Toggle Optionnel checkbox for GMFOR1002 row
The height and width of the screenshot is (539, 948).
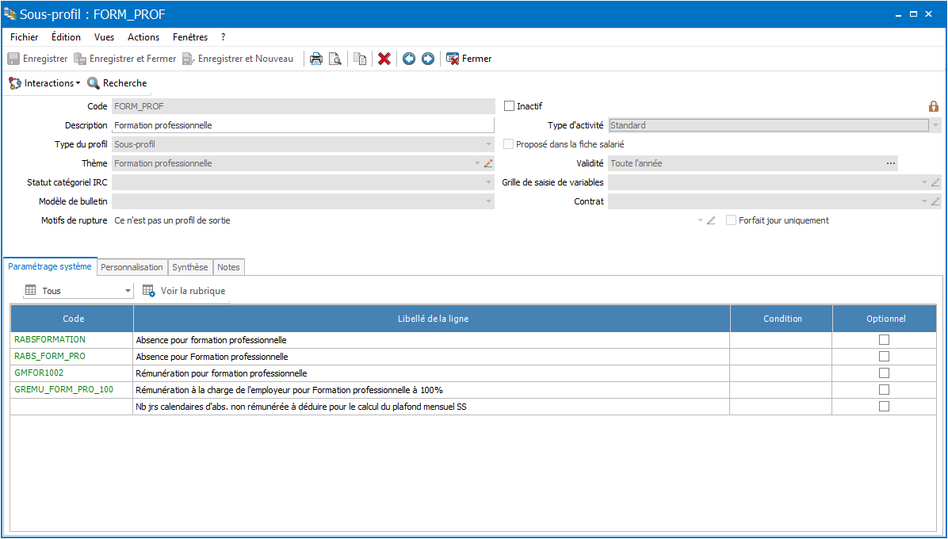coord(884,373)
